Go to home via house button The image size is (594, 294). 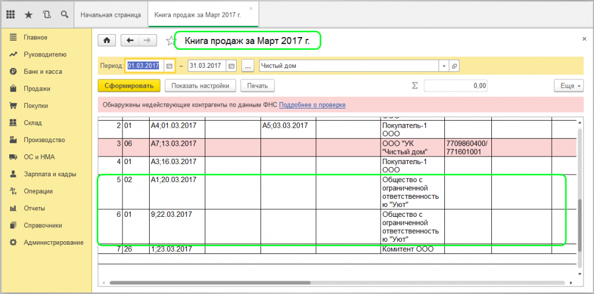tap(106, 40)
